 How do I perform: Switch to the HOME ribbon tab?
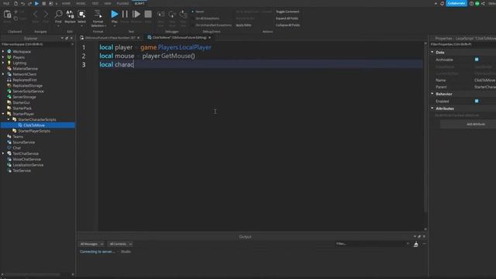pyautogui.click(x=66, y=3)
